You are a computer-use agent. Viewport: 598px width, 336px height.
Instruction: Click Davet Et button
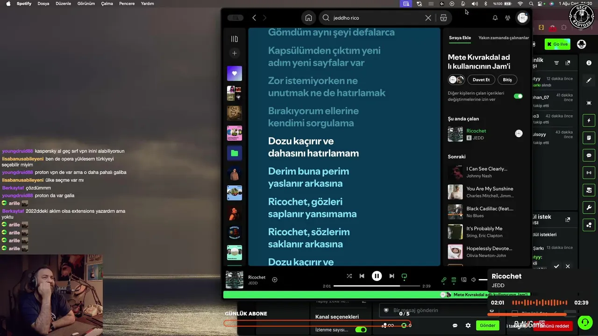tap(481, 80)
